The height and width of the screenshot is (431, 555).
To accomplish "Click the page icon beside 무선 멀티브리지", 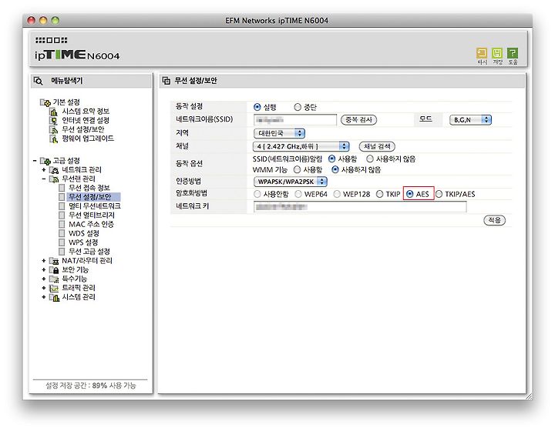I will coord(62,215).
